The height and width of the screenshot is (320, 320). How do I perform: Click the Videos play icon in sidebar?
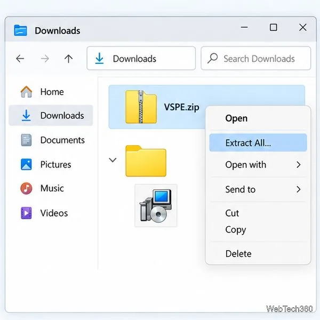pyautogui.click(x=26, y=213)
